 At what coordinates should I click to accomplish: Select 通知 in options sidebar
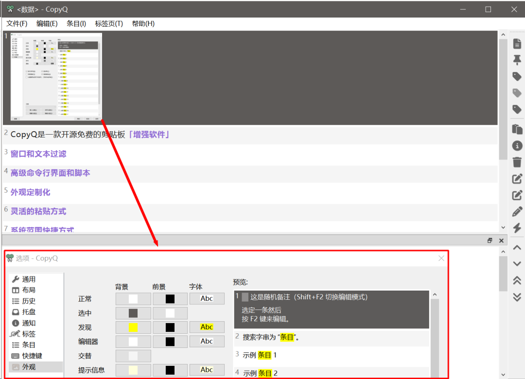(36, 323)
